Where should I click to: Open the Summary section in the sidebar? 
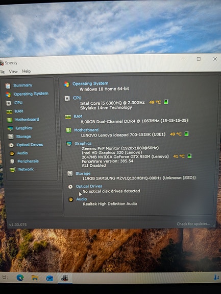(x=22, y=85)
